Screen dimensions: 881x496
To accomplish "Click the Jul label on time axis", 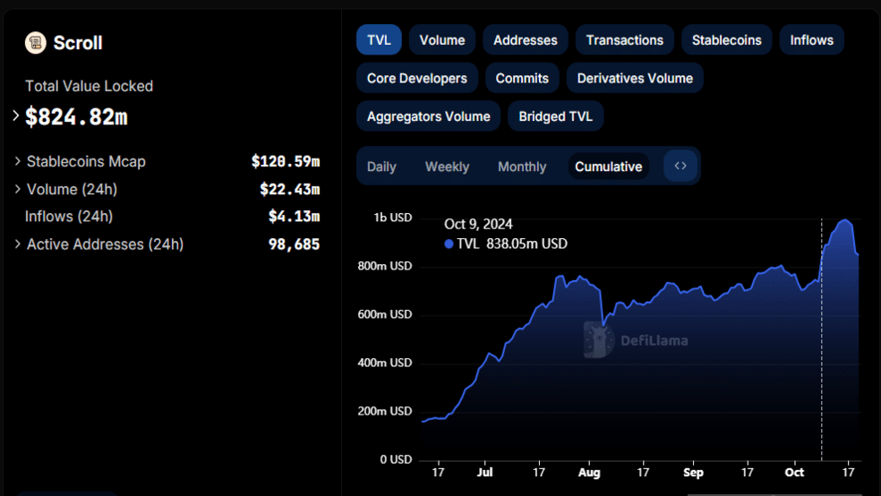I will pos(484,473).
